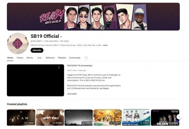Screen dimensions: 189x129
Task: Expand video description via READ MORE
Action: [72, 94]
